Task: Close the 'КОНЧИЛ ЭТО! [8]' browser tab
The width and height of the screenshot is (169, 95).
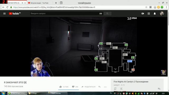Action: [25, 3]
